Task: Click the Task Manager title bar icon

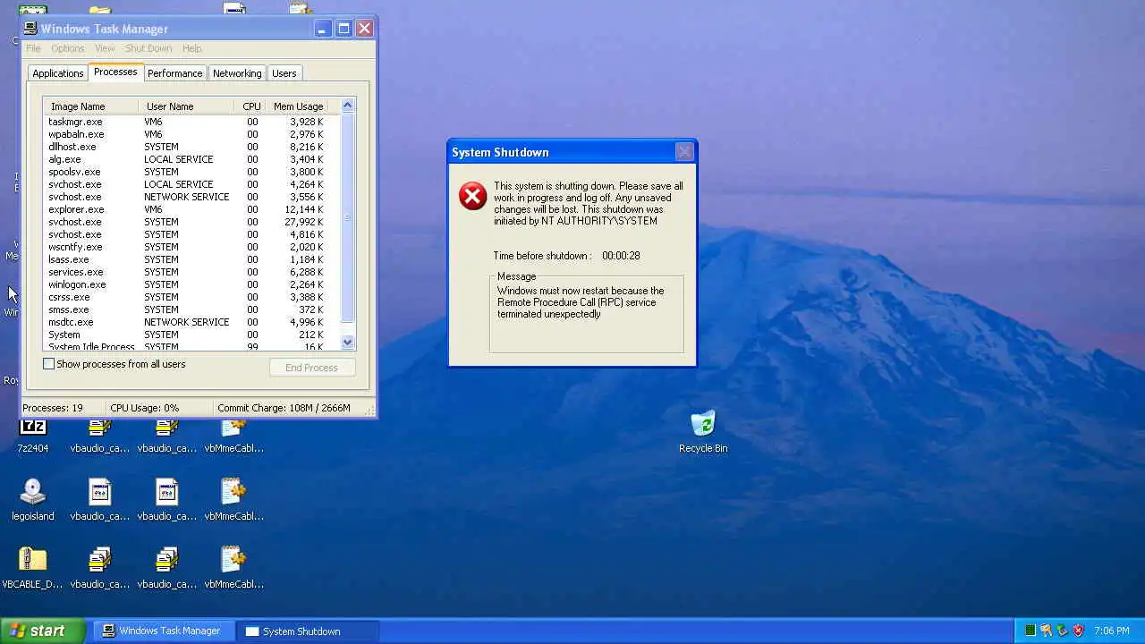Action: [x=30, y=29]
